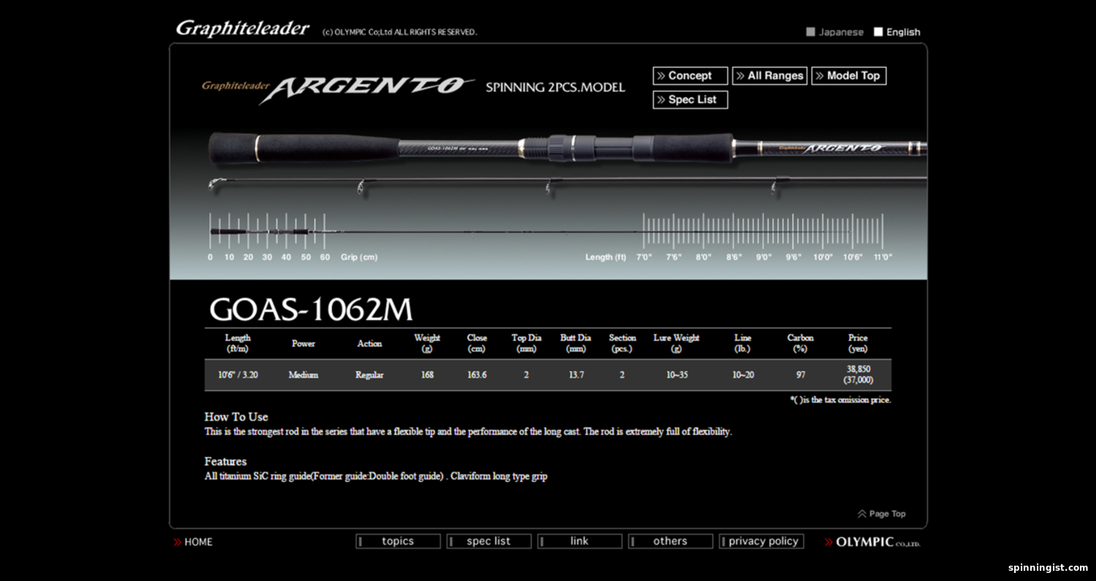Go to Model Top
This screenshot has width=1096, height=581.
pos(848,76)
